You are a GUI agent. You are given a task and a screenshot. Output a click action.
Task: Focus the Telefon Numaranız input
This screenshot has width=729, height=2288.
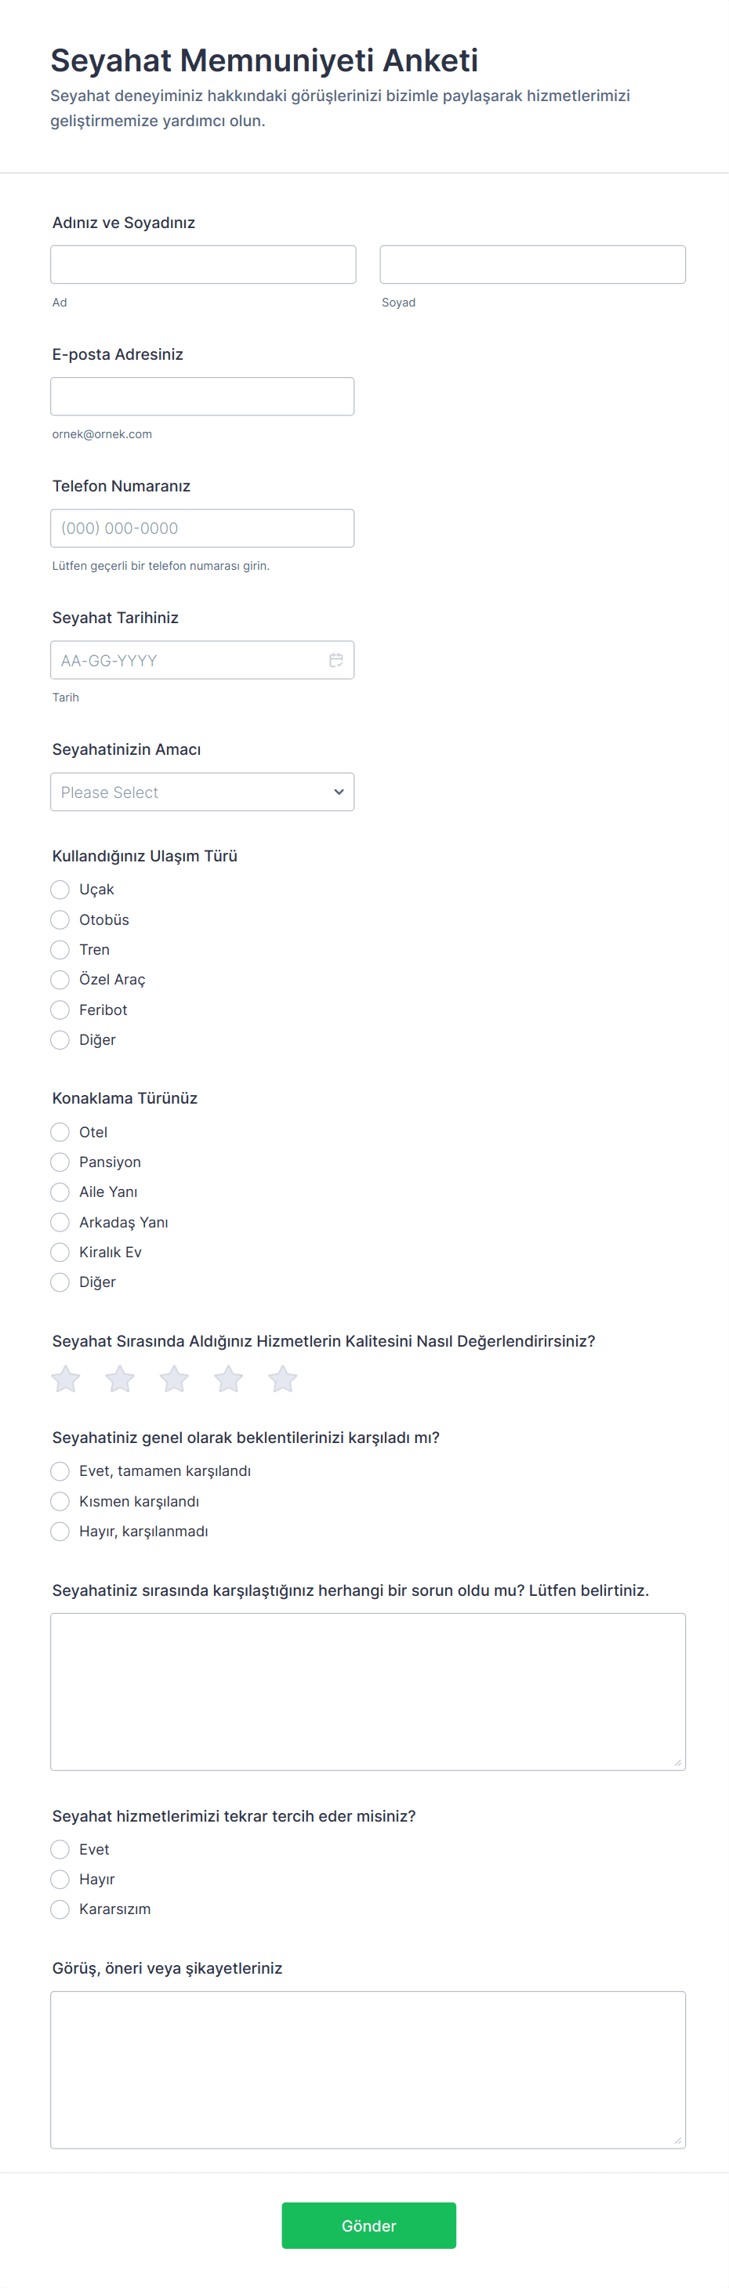(202, 528)
